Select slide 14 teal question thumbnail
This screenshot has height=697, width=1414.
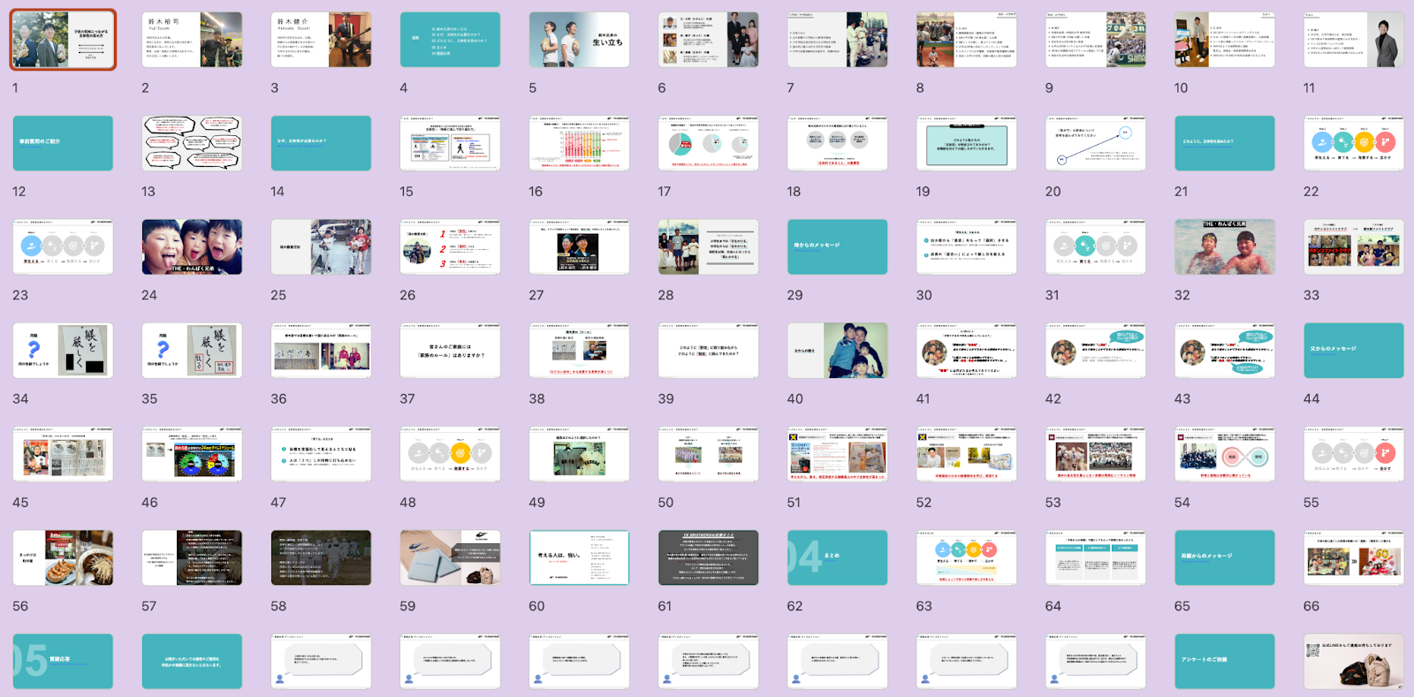pyautogui.click(x=321, y=143)
